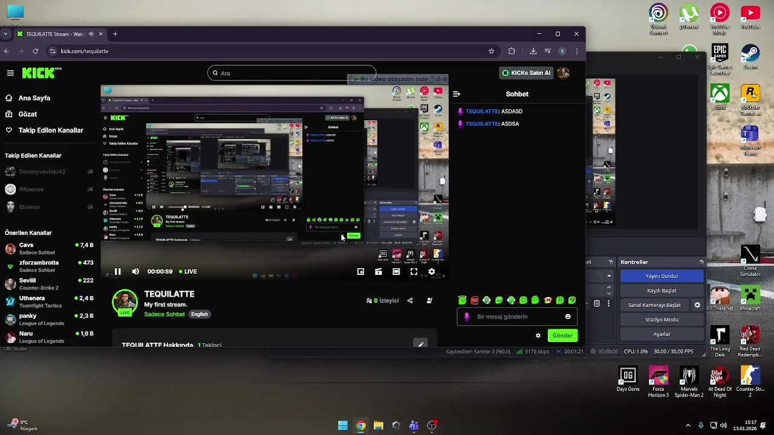Open recommended channel Cavs
Image resolution: width=774 pixels, height=435 pixels.
[48, 248]
